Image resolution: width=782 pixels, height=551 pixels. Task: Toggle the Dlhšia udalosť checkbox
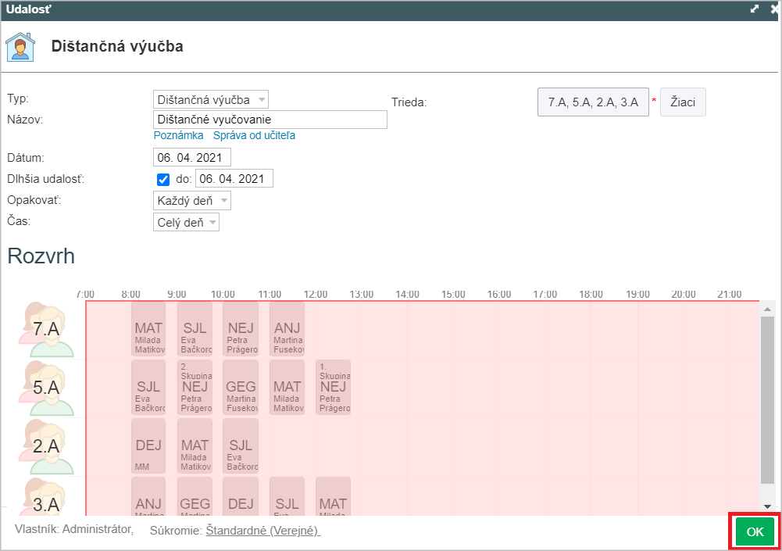pos(163,179)
